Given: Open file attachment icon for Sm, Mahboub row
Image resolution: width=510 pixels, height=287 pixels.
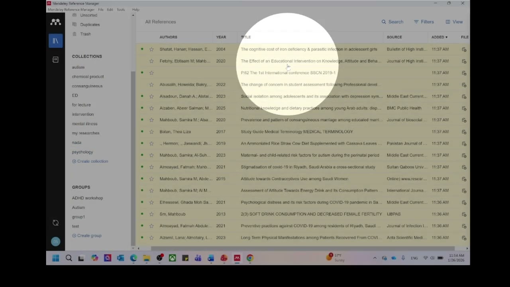Looking at the screenshot, I should tap(464, 214).
